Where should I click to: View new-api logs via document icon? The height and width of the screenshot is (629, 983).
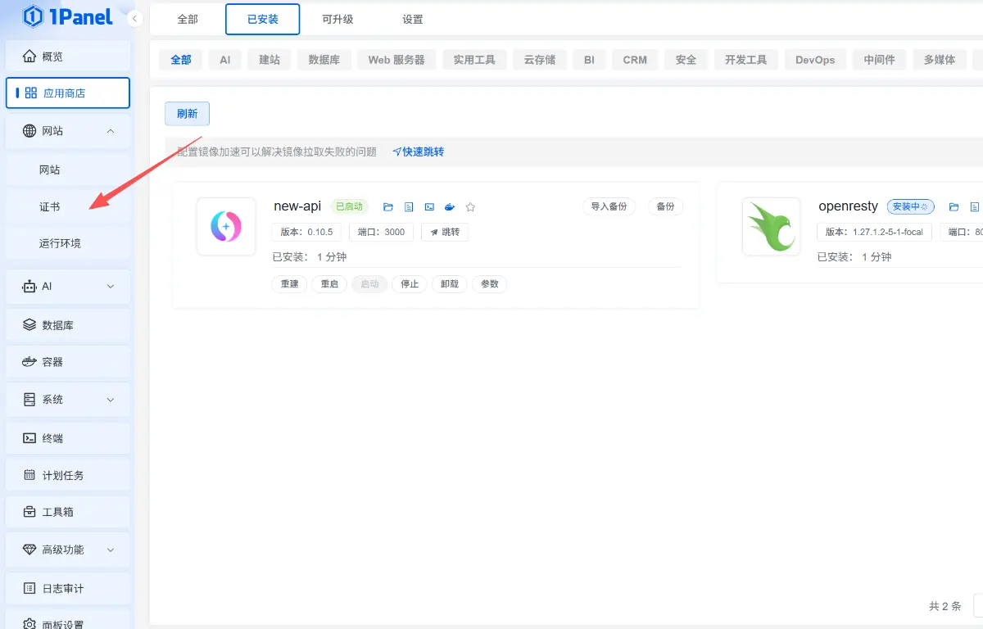pyautogui.click(x=409, y=206)
